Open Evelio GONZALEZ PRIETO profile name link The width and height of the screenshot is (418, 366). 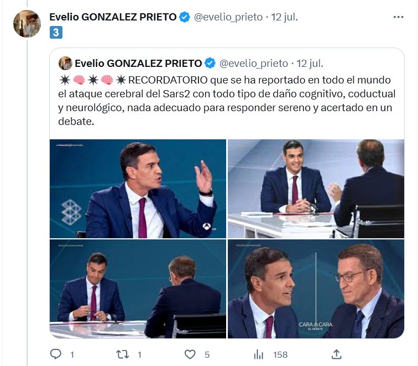(x=113, y=17)
